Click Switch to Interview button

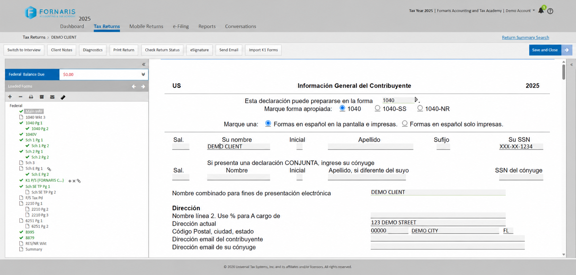point(24,50)
